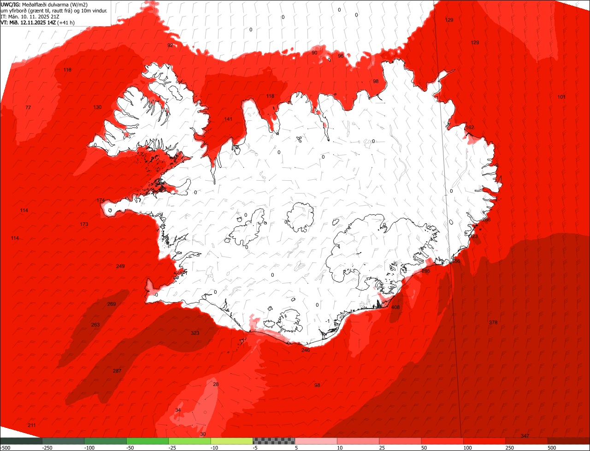Image resolution: width=590 pixels, height=451 pixels.
Task: Click the map value '263' off the southwest coast
Action: 95,325
